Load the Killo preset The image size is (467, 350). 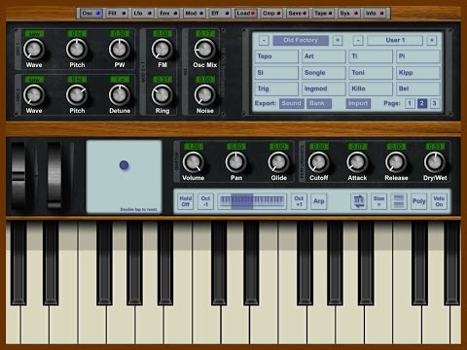click(371, 88)
